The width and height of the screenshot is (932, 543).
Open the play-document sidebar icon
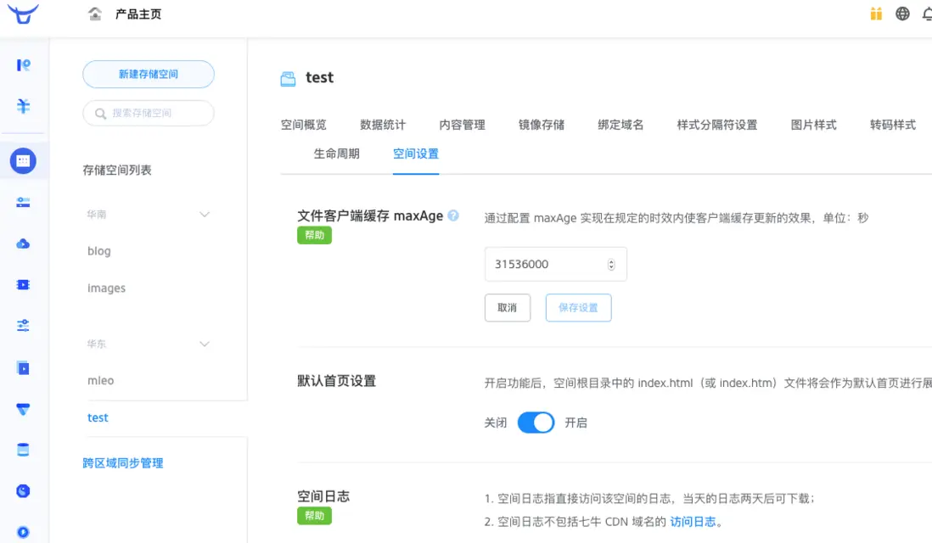click(23, 368)
